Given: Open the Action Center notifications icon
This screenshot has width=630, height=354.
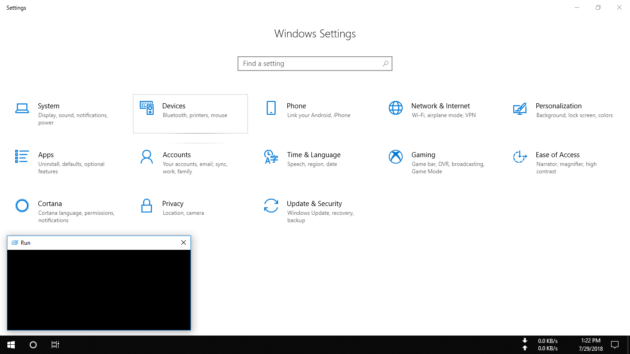Looking at the screenshot, I should tap(614, 345).
